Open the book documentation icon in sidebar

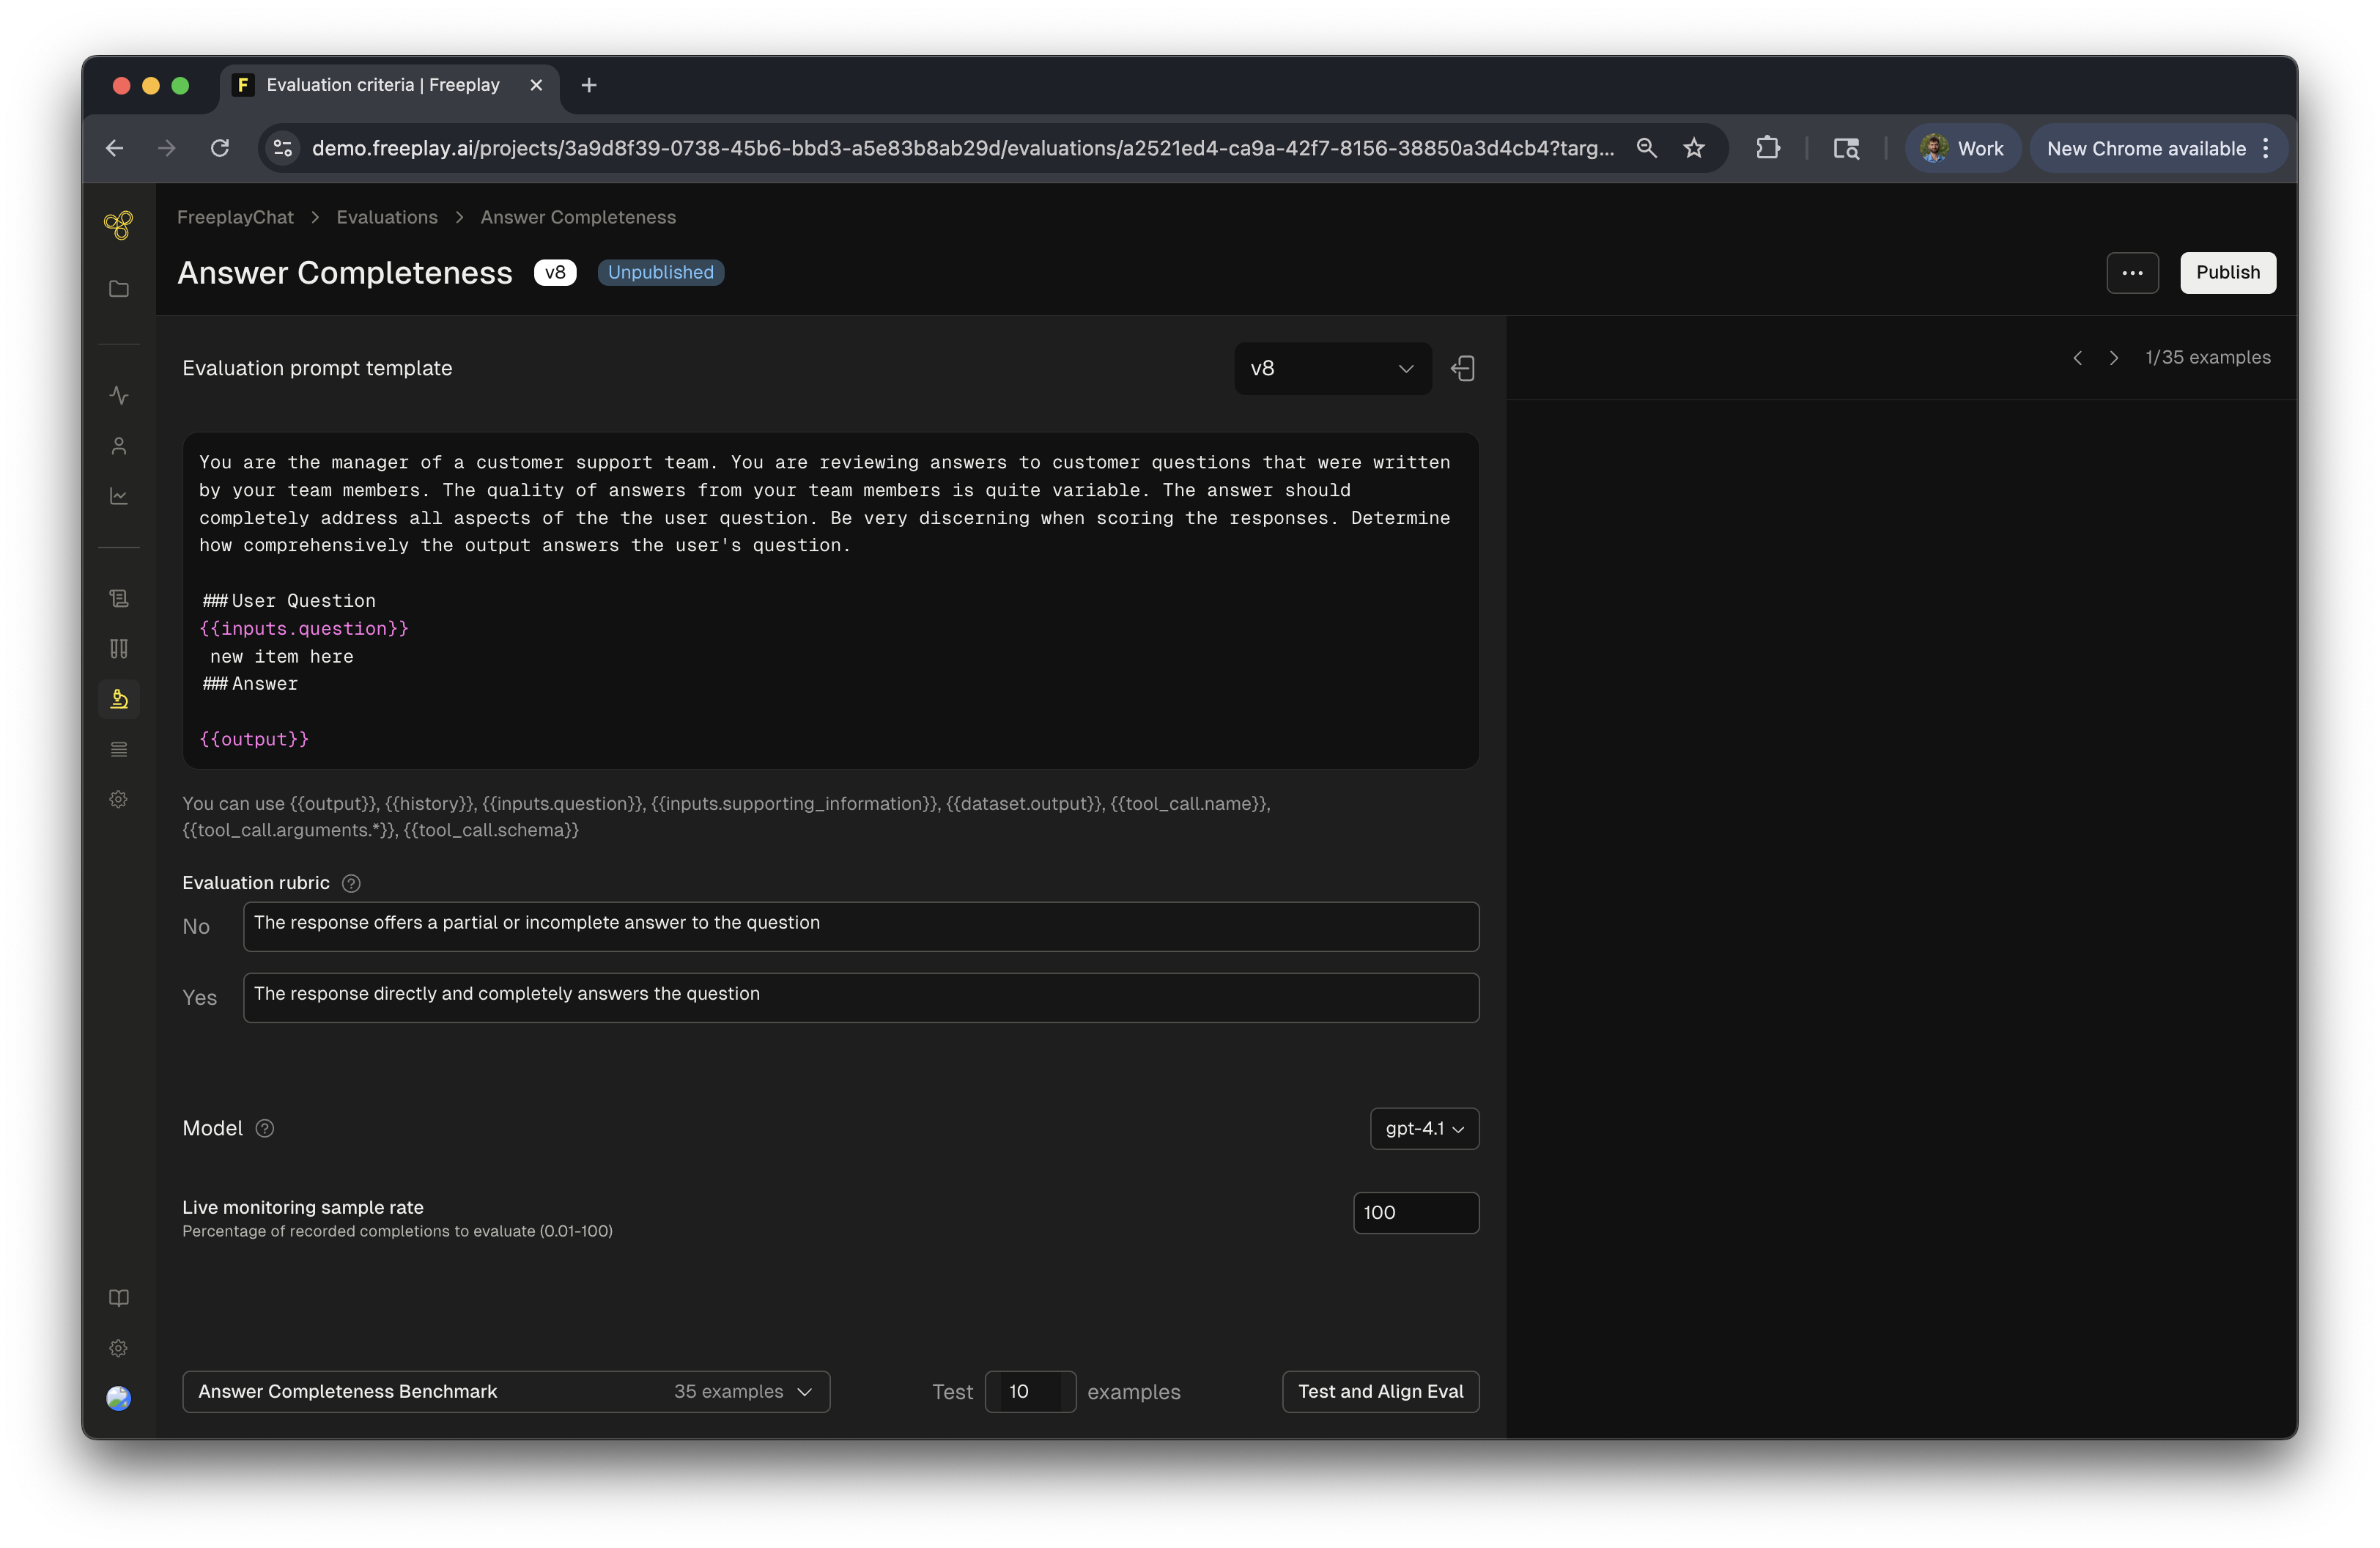point(119,1298)
